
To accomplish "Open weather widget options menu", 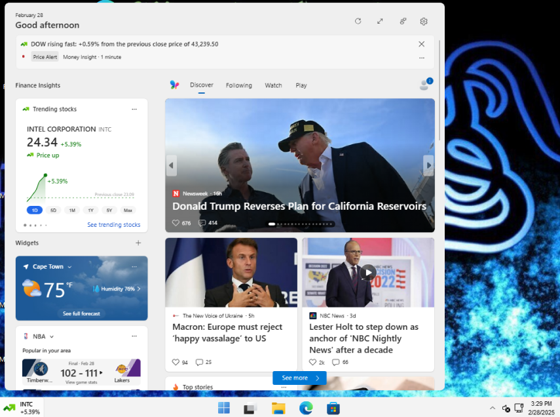I will click(134, 266).
